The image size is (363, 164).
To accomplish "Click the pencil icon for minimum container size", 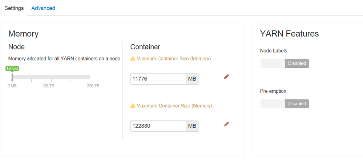I will tap(226, 76).
